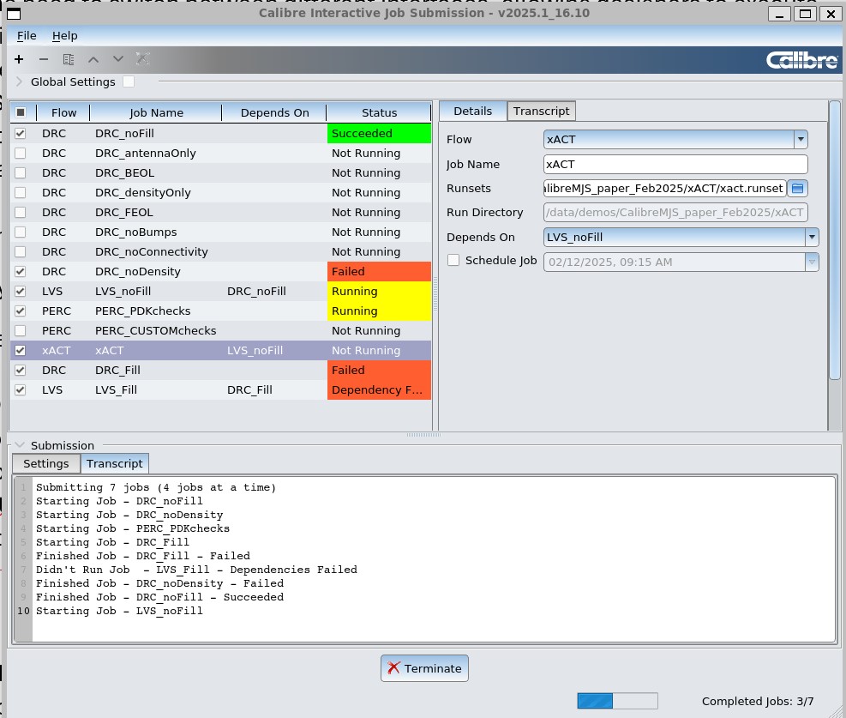This screenshot has width=846, height=718.
Task: Collapse the Submission section
Action: click(20, 445)
